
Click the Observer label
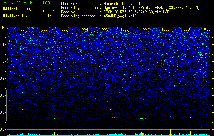coord(69,4)
